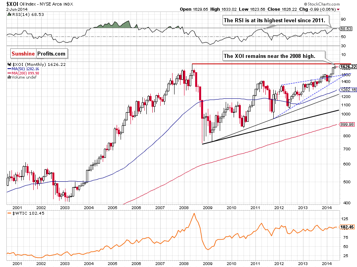357x267 pixels.
Task: Click the orange $WTIC legend line marker
Action: [10, 213]
